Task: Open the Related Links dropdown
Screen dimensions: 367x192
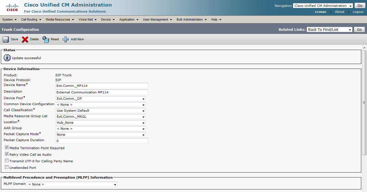Action: 329,30
